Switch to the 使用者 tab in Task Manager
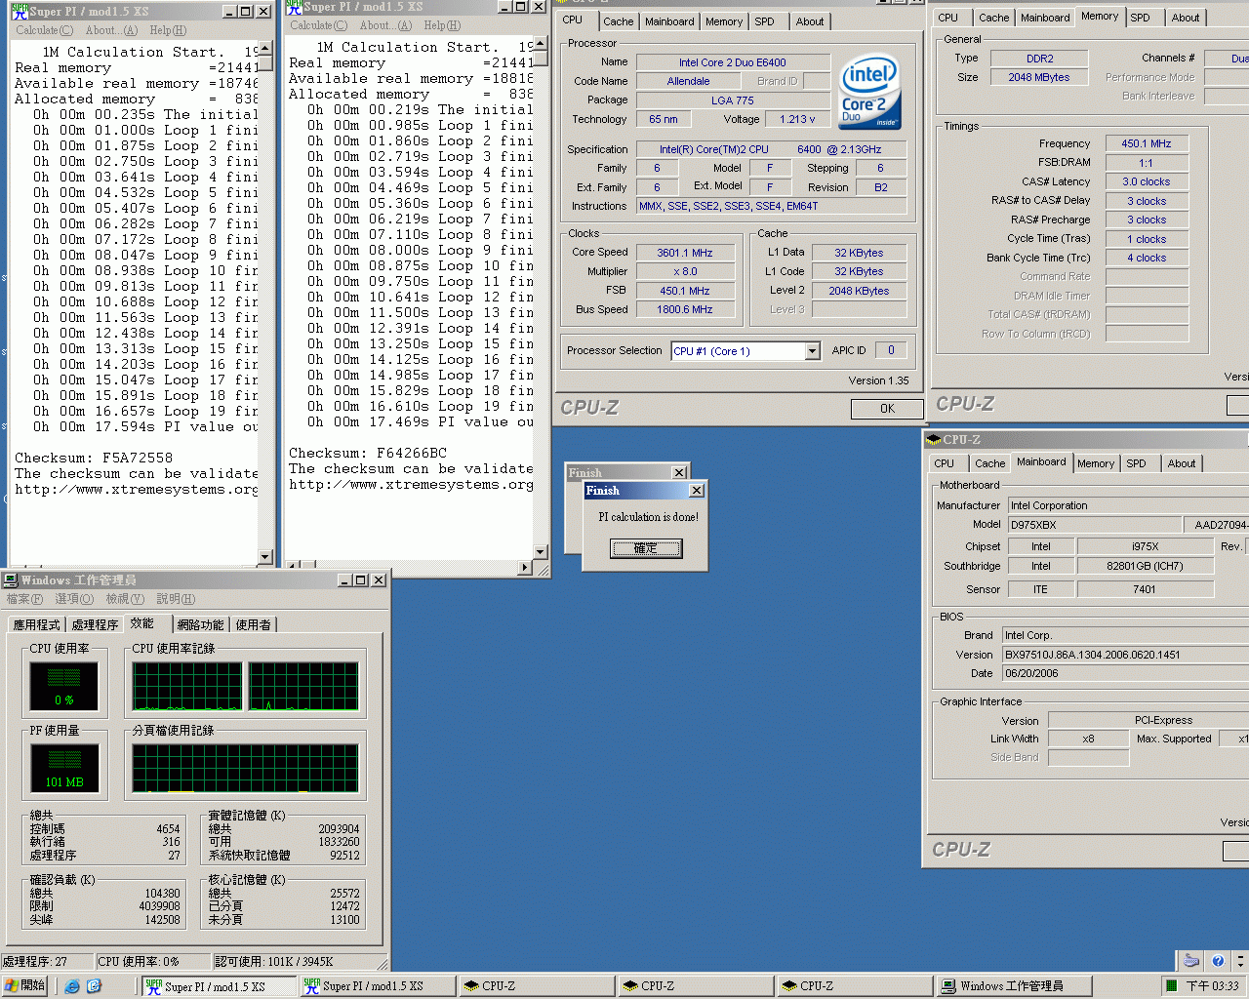 [x=254, y=625]
